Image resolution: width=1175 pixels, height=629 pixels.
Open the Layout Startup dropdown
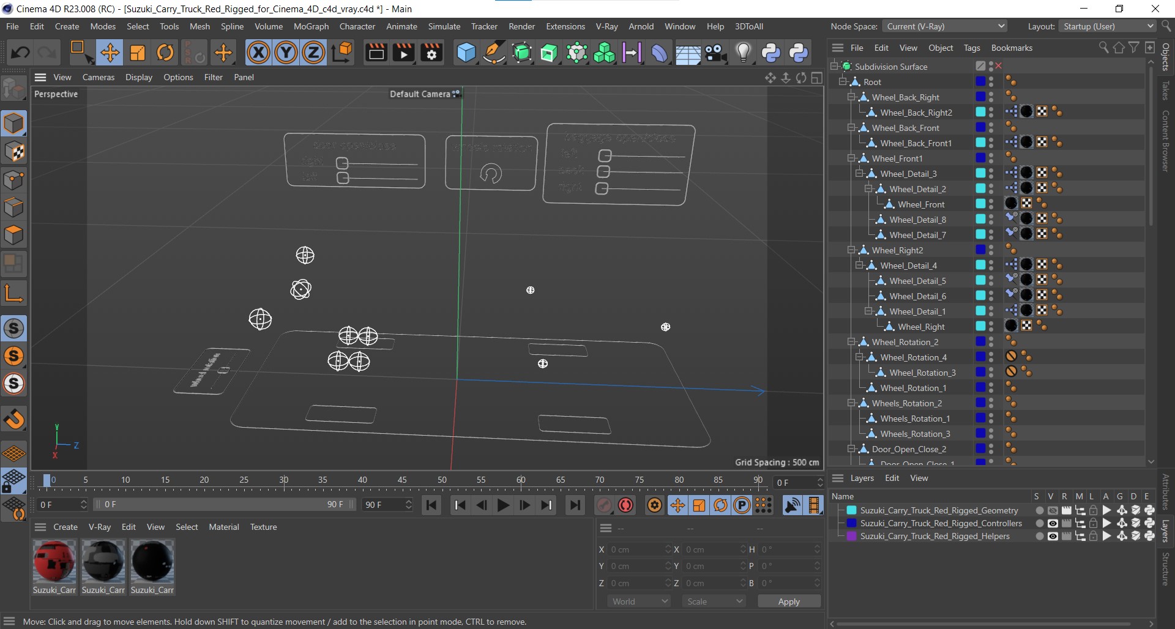1106,26
